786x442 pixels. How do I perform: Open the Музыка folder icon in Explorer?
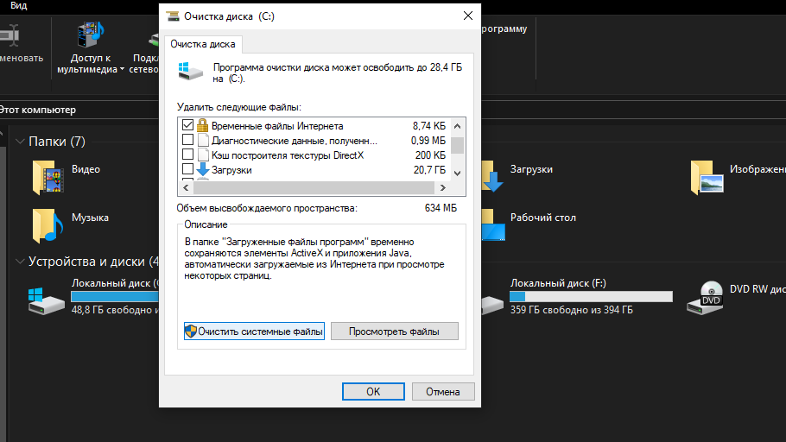click(x=48, y=225)
